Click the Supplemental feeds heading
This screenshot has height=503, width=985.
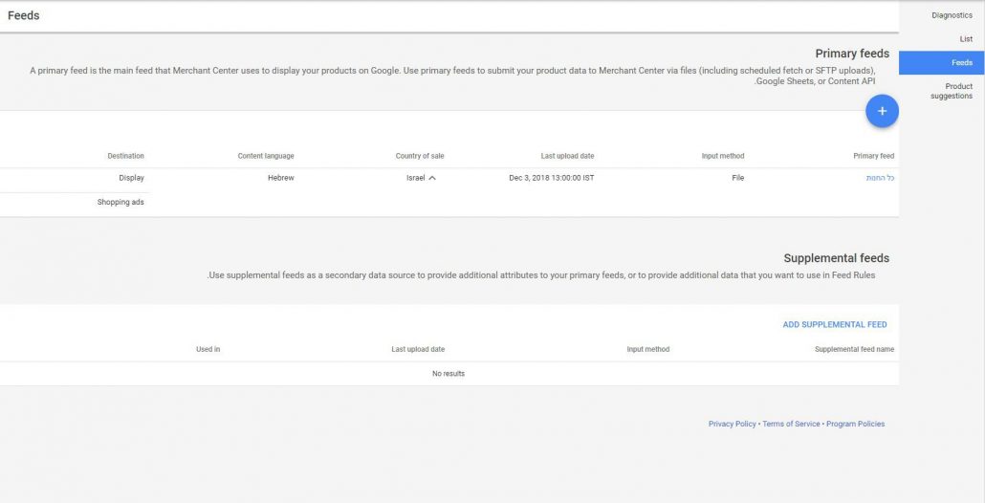[x=836, y=258]
